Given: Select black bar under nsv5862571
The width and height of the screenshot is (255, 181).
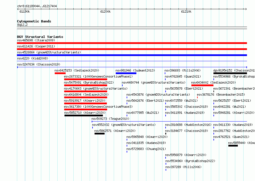Looking at the screenshot, I should (x=99, y=134).
